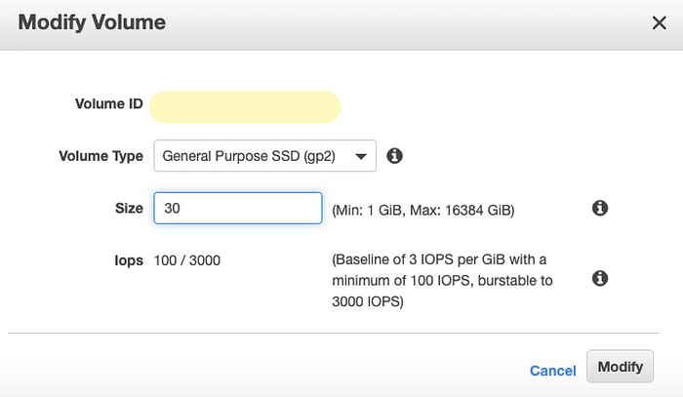
Task: Click the Iops label
Action: coord(129,260)
